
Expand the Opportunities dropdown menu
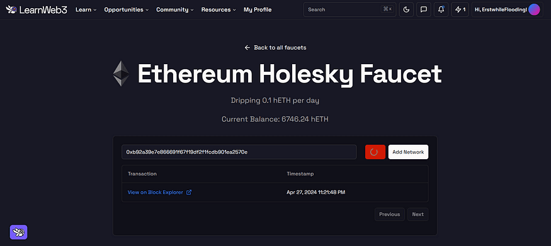[126, 9]
